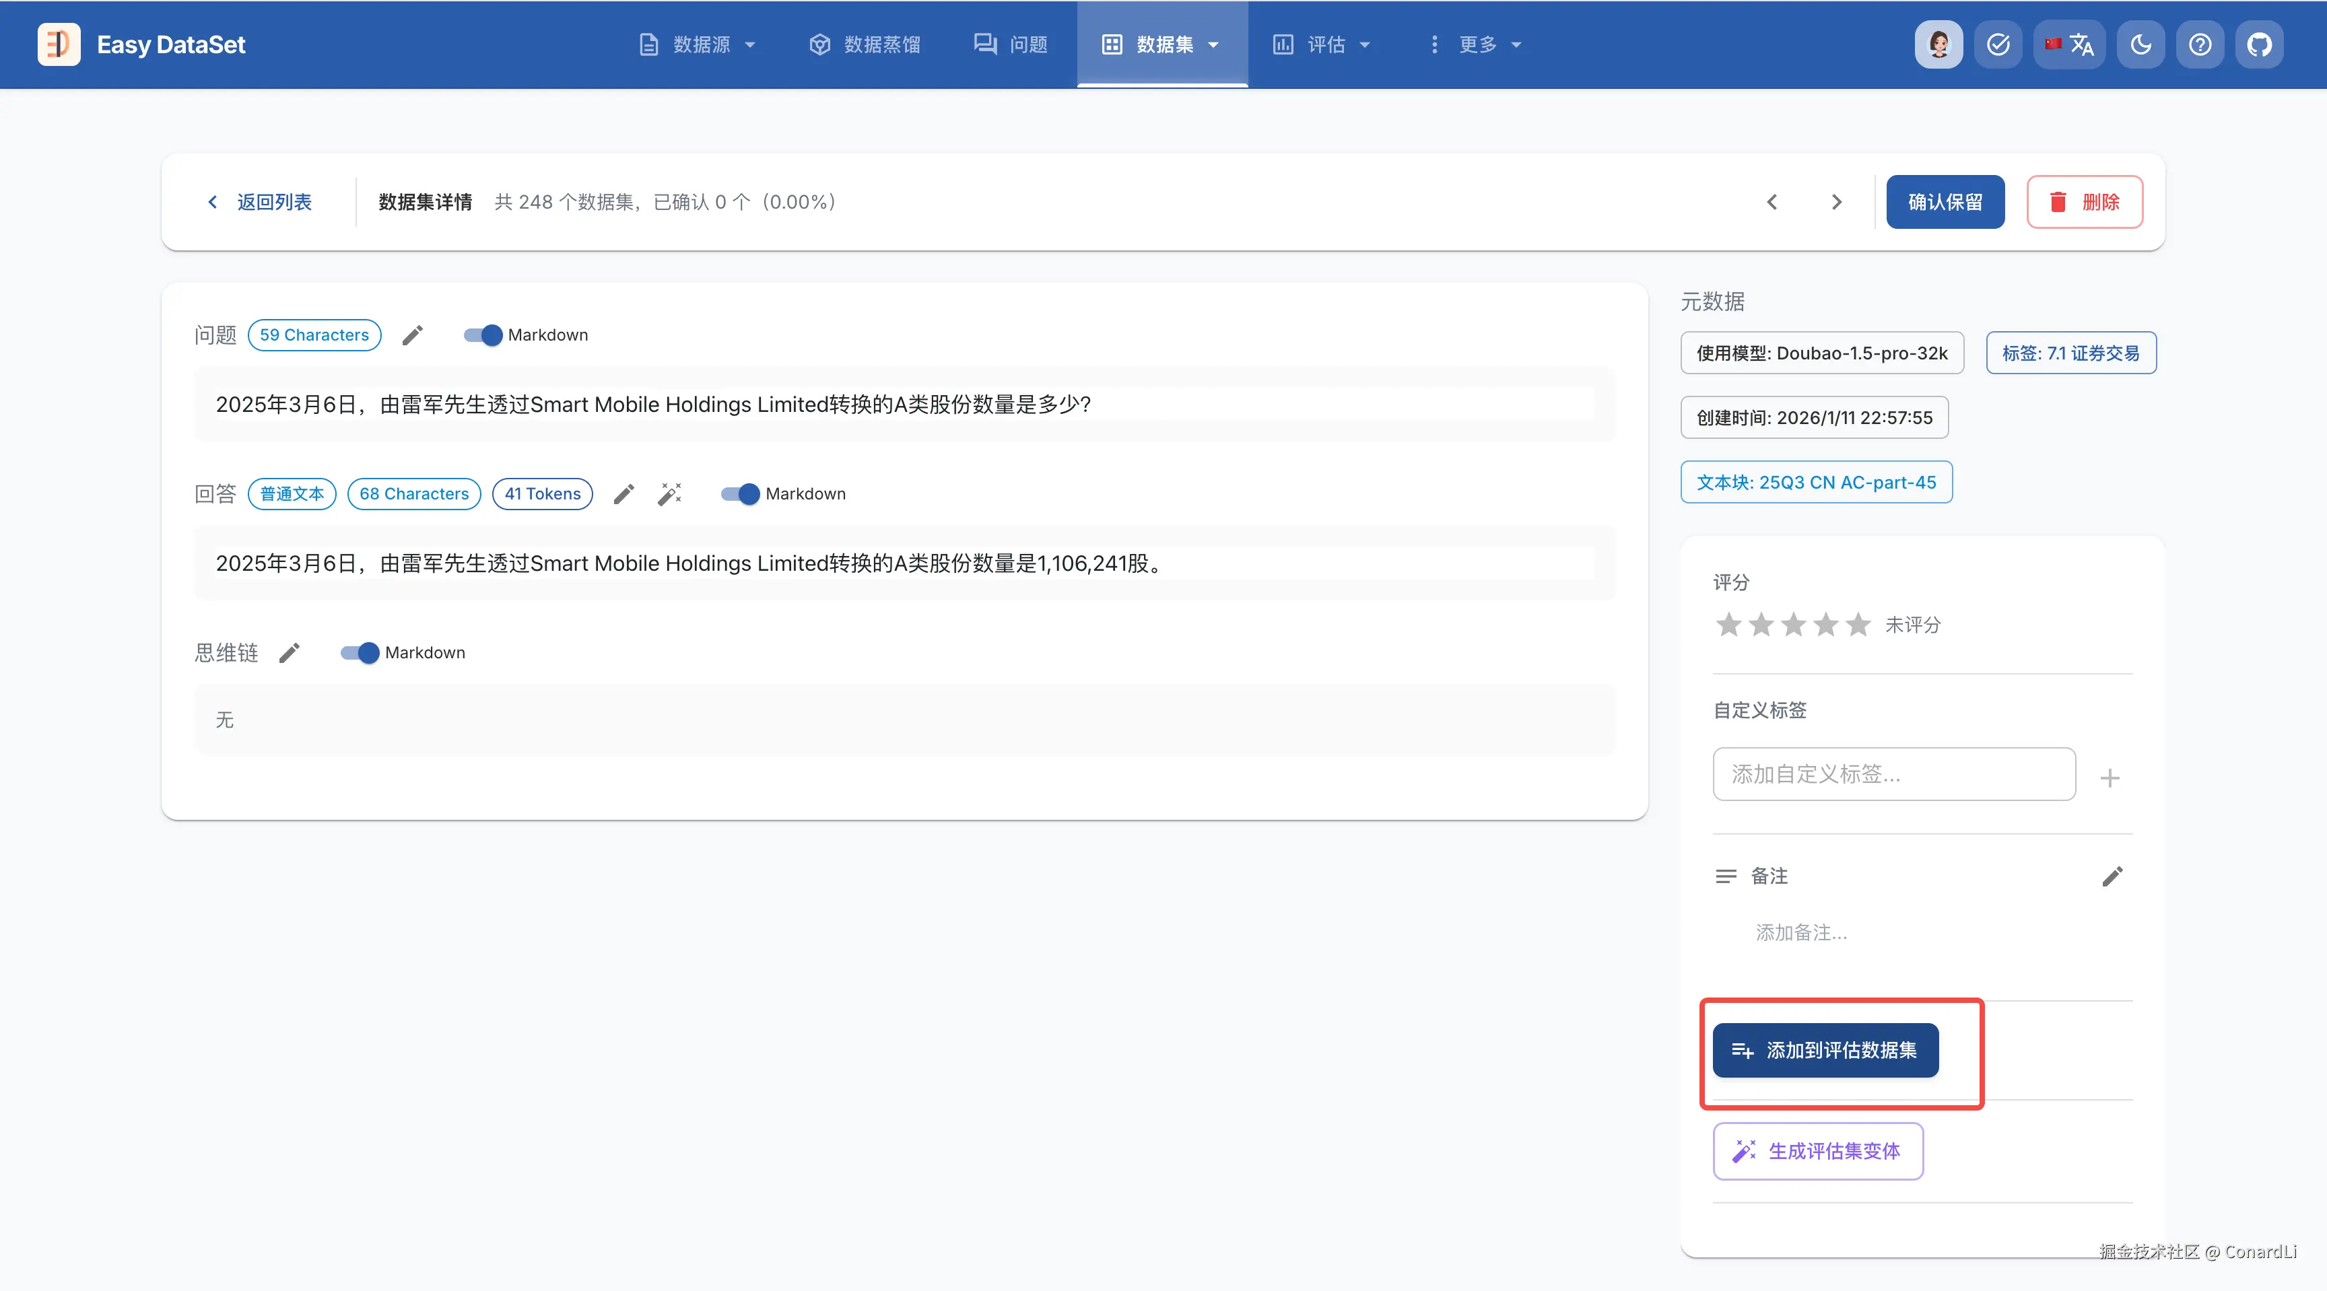Toggle Markdown switch for the question
Image resolution: width=2327 pixels, height=1291 pixels.
pos(483,335)
